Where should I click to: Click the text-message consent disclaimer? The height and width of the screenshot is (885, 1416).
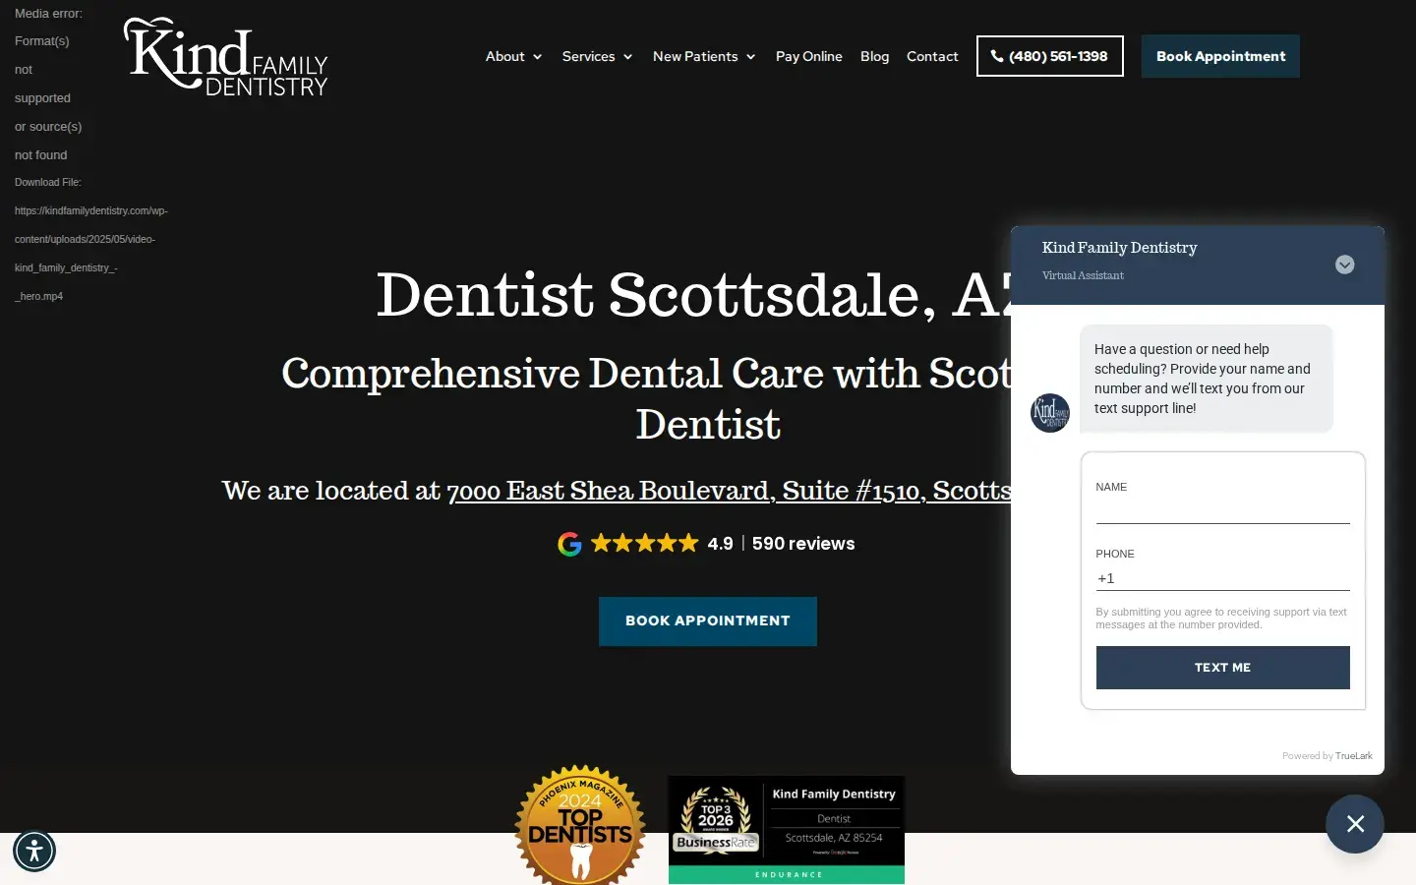[1221, 619]
